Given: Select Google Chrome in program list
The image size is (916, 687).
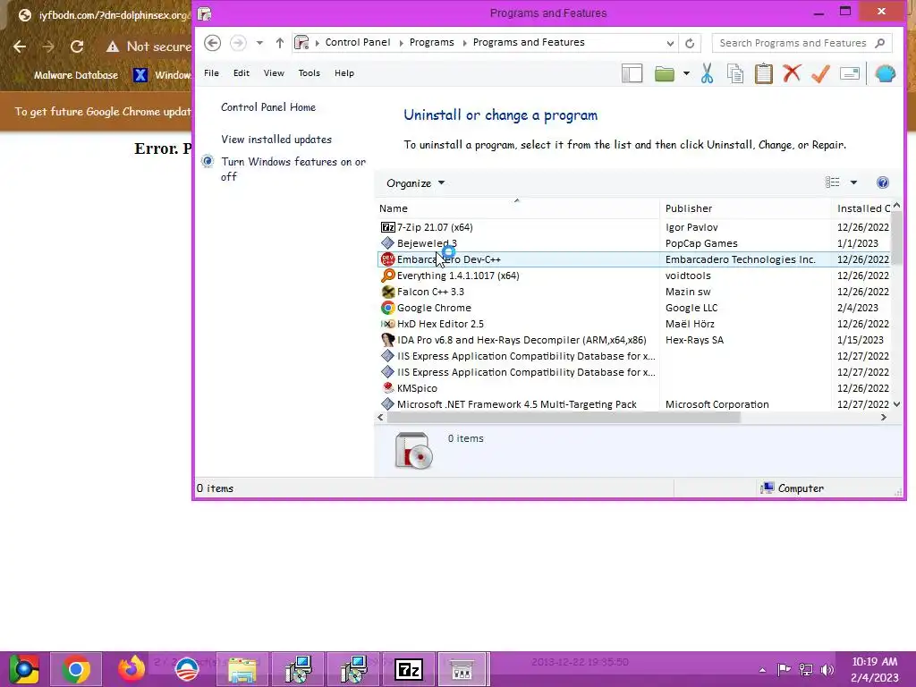Looking at the screenshot, I should [634, 308].
